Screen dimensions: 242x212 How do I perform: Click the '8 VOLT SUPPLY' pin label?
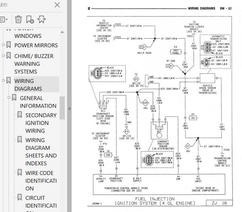pyautogui.click(x=137, y=179)
